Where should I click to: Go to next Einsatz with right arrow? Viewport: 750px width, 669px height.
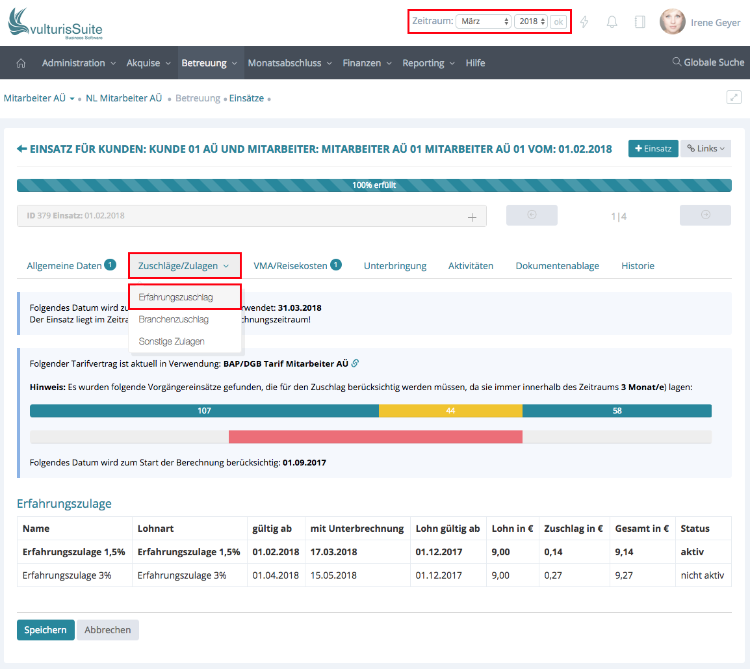point(705,215)
